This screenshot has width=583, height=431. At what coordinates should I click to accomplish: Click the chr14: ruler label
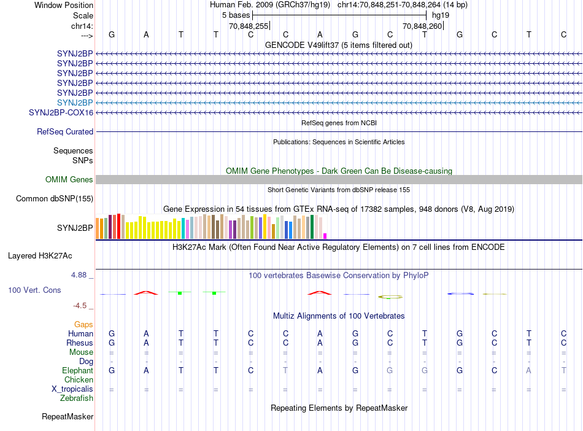[82, 26]
